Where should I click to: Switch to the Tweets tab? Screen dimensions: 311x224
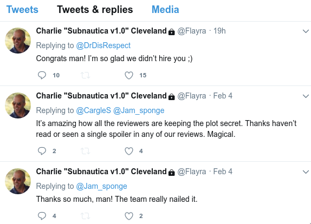22,10
